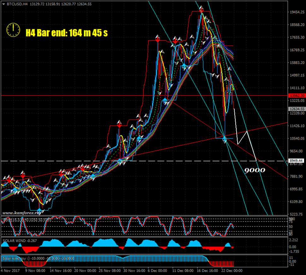This screenshot has height=275, width=306.
Task: Click the 7881.90 price scale value
Action: (296, 176)
